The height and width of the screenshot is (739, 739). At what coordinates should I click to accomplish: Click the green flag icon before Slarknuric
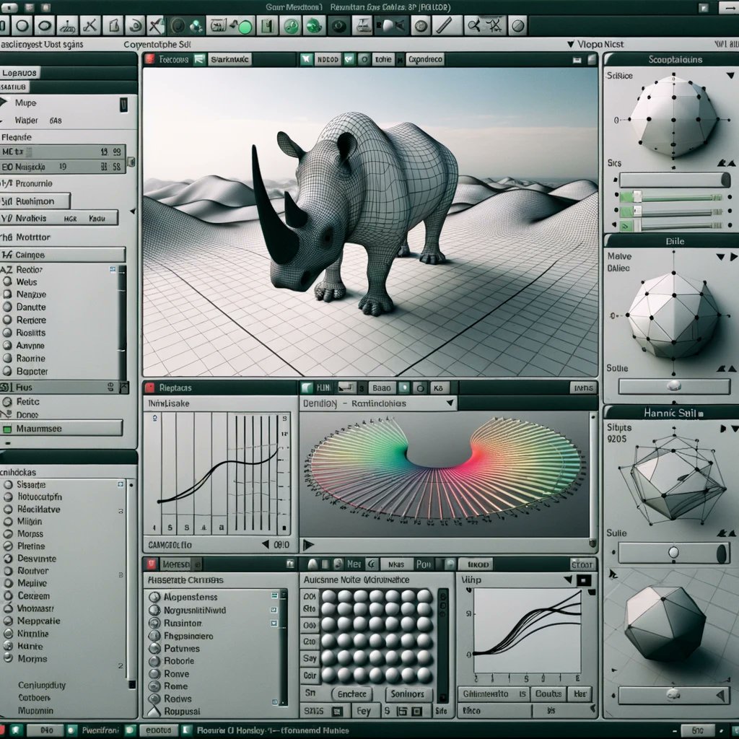point(200,59)
